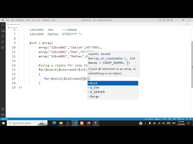193x144 pixels.
Task: Choose the $_ENV autocomplete suggestion
Action: click(x=113, y=88)
